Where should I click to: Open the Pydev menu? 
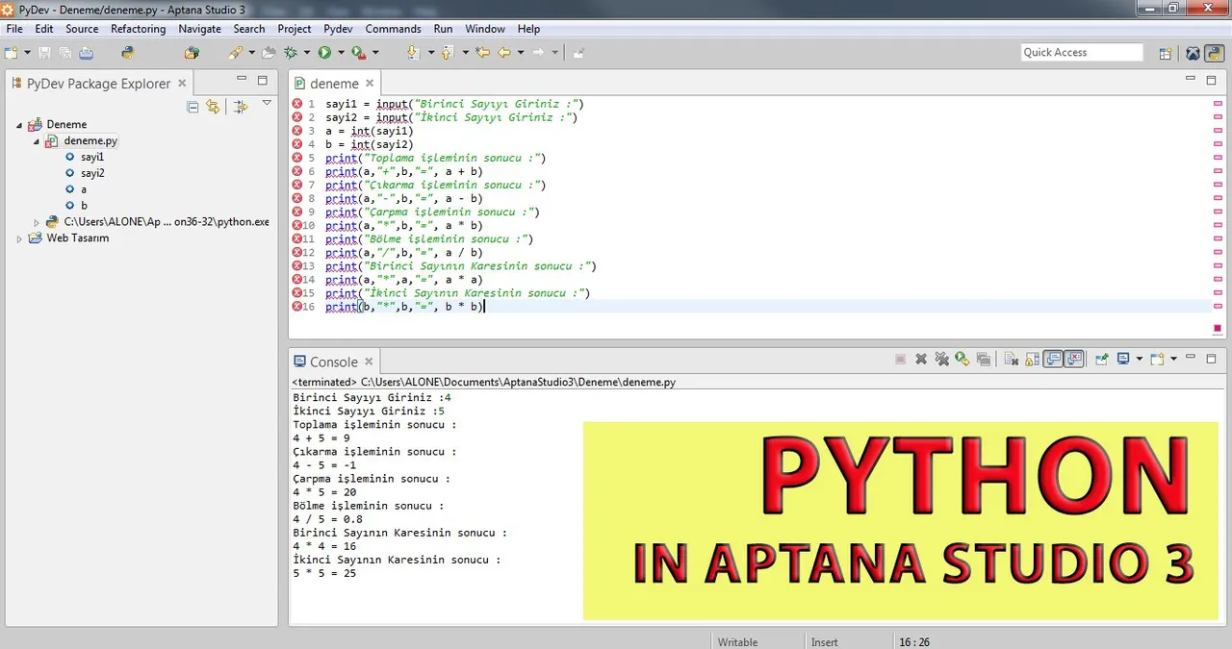[x=338, y=29]
